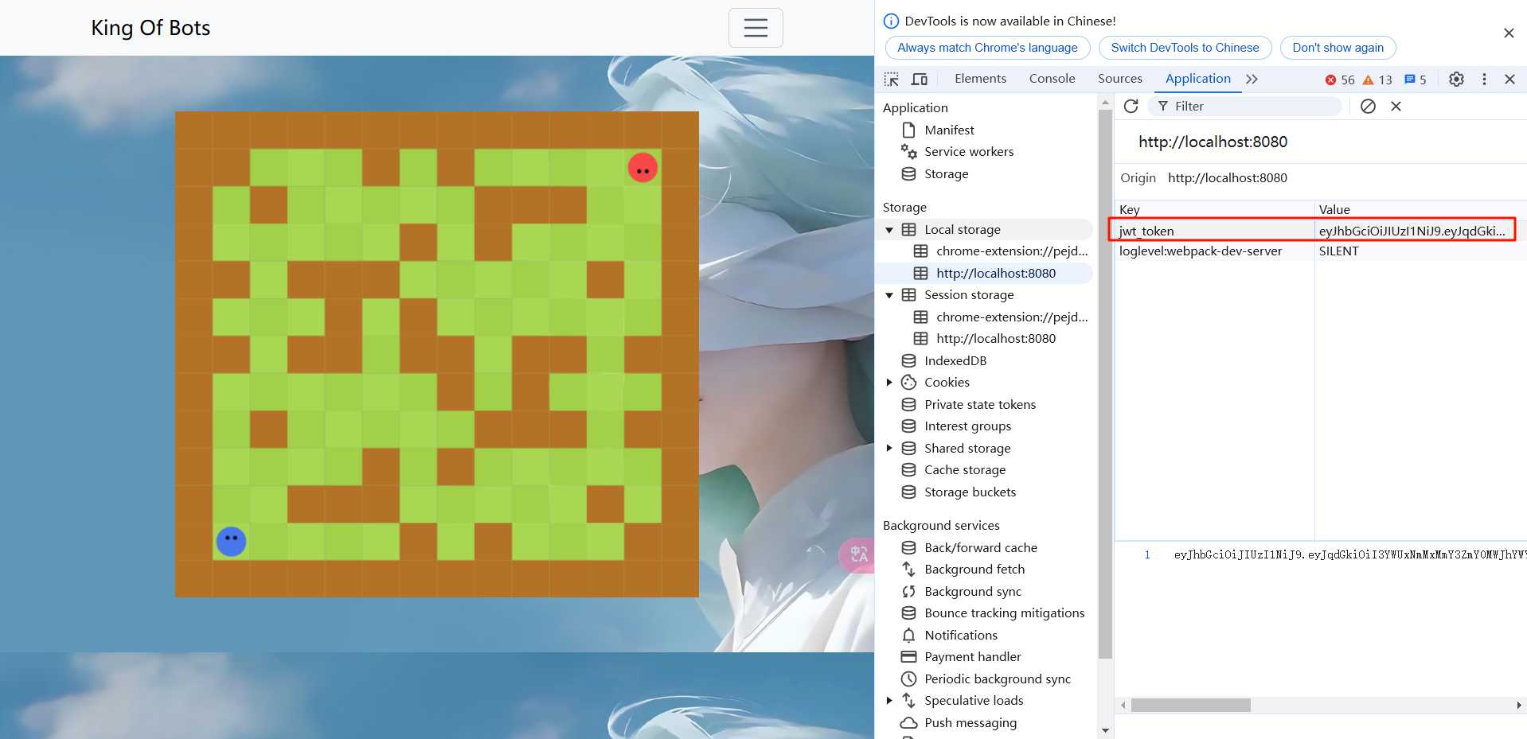Open IndexedDB storage item
The height and width of the screenshot is (739, 1527).
coord(955,360)
